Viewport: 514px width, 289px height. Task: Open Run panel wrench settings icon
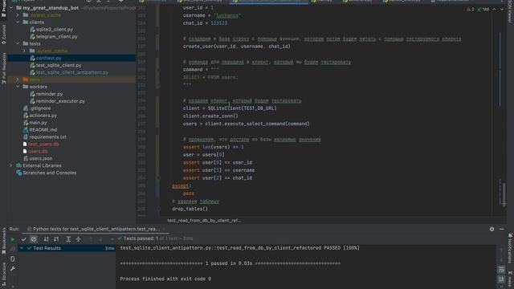pos(13,269)
